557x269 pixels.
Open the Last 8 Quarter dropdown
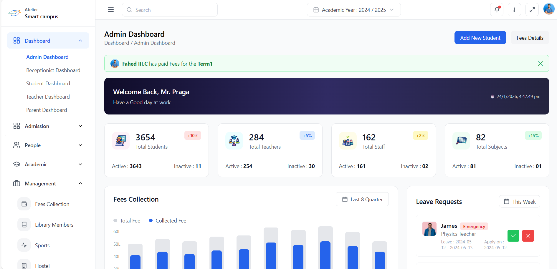362,199
